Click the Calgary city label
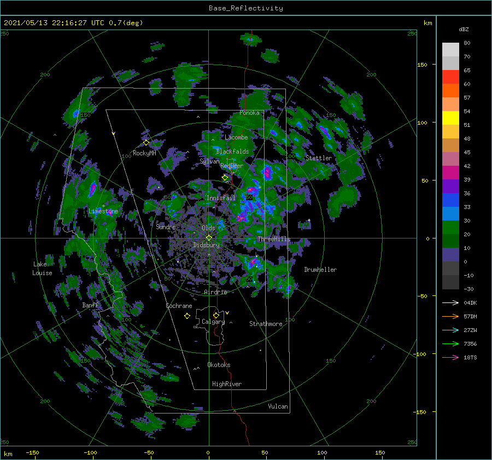Screen dimensions: 492x460 (x=213, y=322)
